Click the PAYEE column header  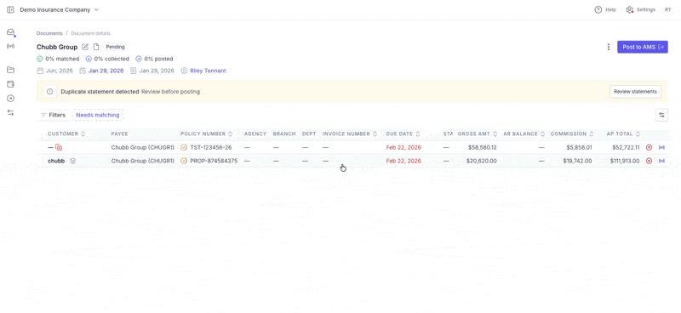click(x=119, y=134)
